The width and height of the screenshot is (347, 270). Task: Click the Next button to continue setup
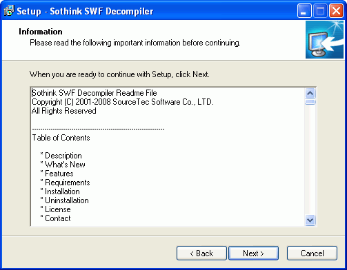click(253, 253)
